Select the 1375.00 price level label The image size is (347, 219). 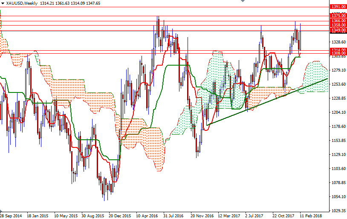click(x=338, y=16)
